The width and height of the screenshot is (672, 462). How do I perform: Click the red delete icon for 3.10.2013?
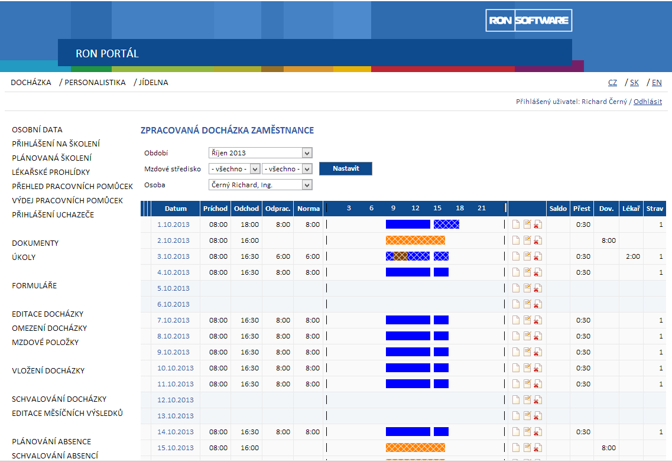coord(538,256)
